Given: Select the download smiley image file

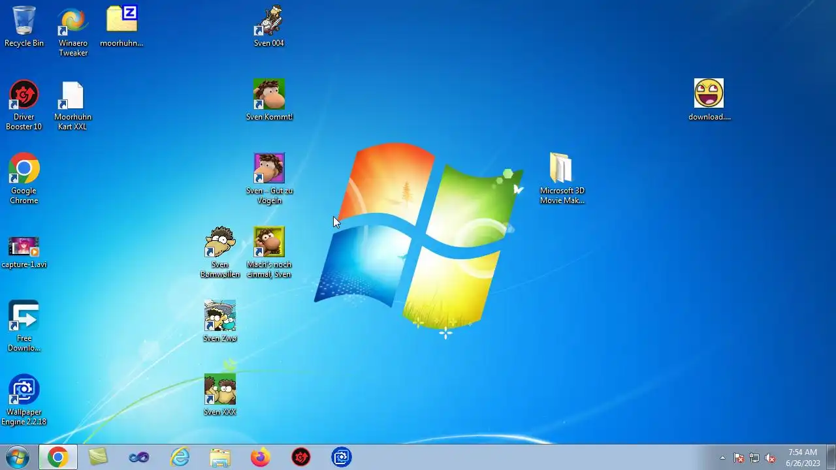Looking at the screenshot, I should [x=709, y=101].
